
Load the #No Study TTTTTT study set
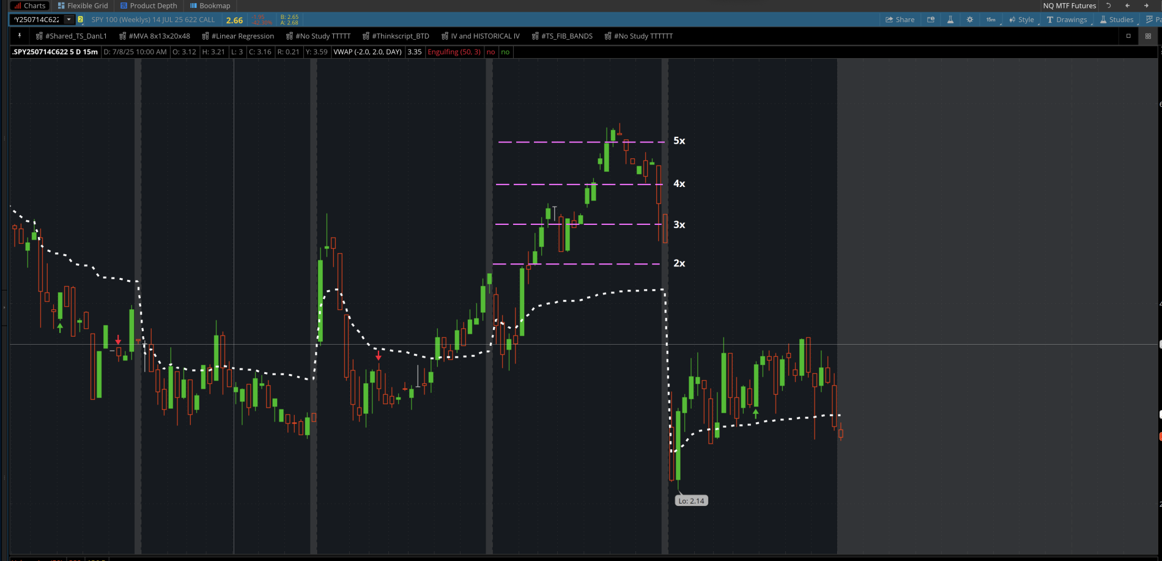[x=639, y=36]
